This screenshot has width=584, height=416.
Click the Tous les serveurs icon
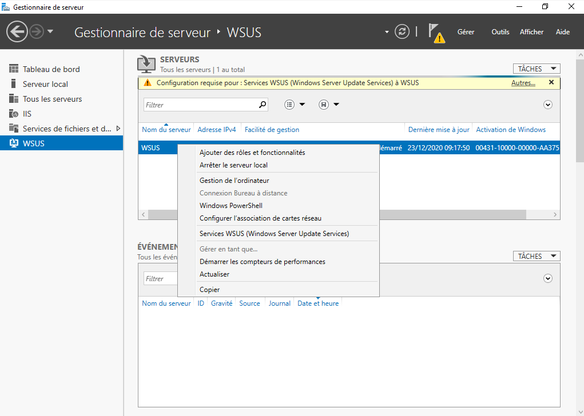tap(14, 99)
